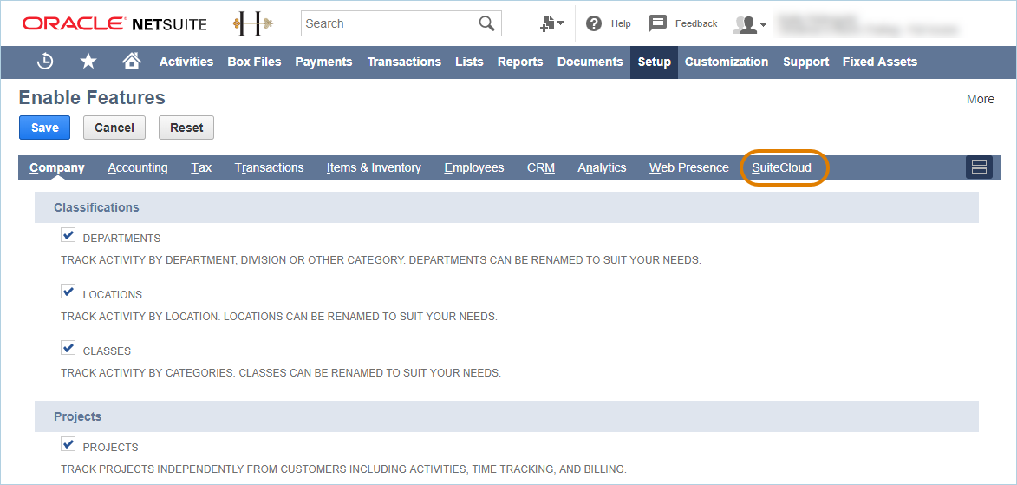Click the CLASSES label text

click(107, 351)
